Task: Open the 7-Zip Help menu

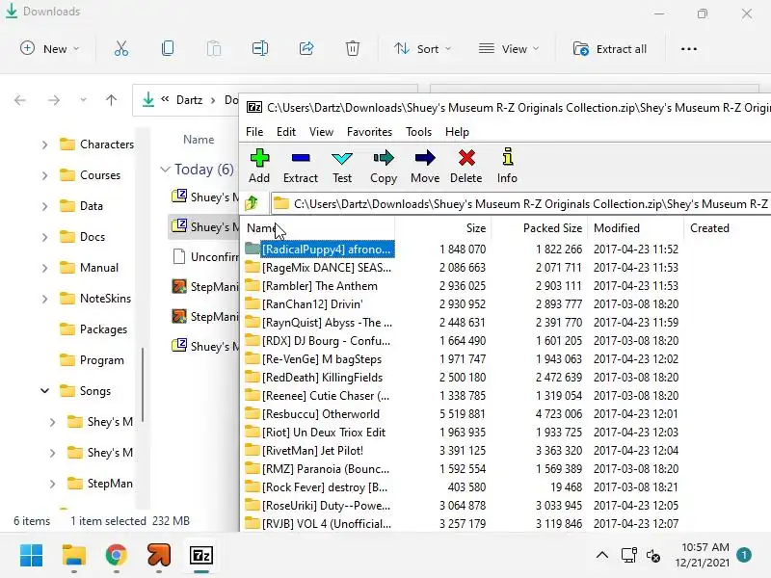Action: (457, 132)
